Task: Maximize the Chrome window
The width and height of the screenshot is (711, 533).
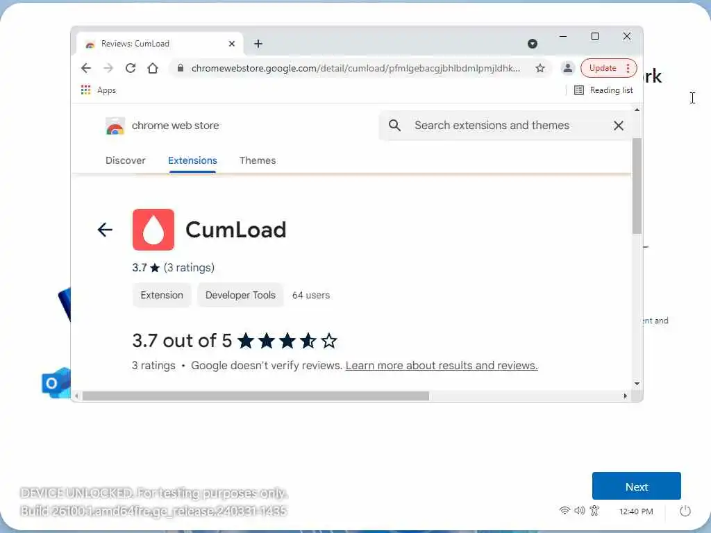Action: pyautogui.click(x=595, y=36)
